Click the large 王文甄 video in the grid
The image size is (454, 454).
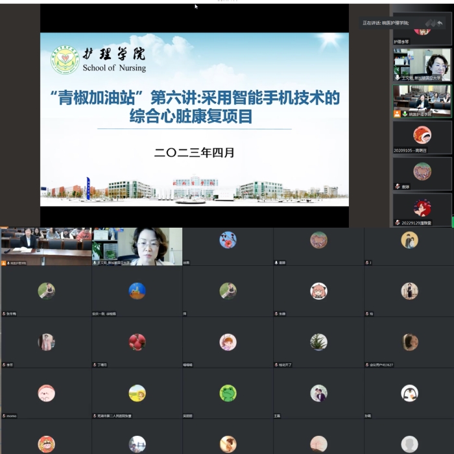click(137, 246)
